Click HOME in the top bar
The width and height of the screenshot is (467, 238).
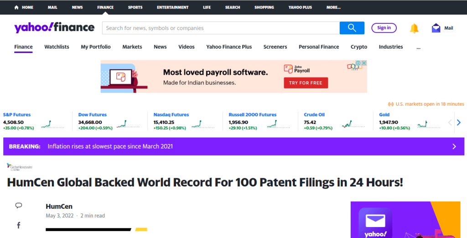(x=27, y=7)
